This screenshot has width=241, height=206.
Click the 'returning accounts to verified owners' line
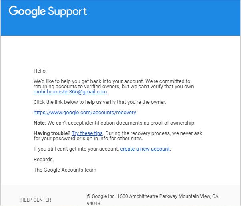tap(114, 87)
